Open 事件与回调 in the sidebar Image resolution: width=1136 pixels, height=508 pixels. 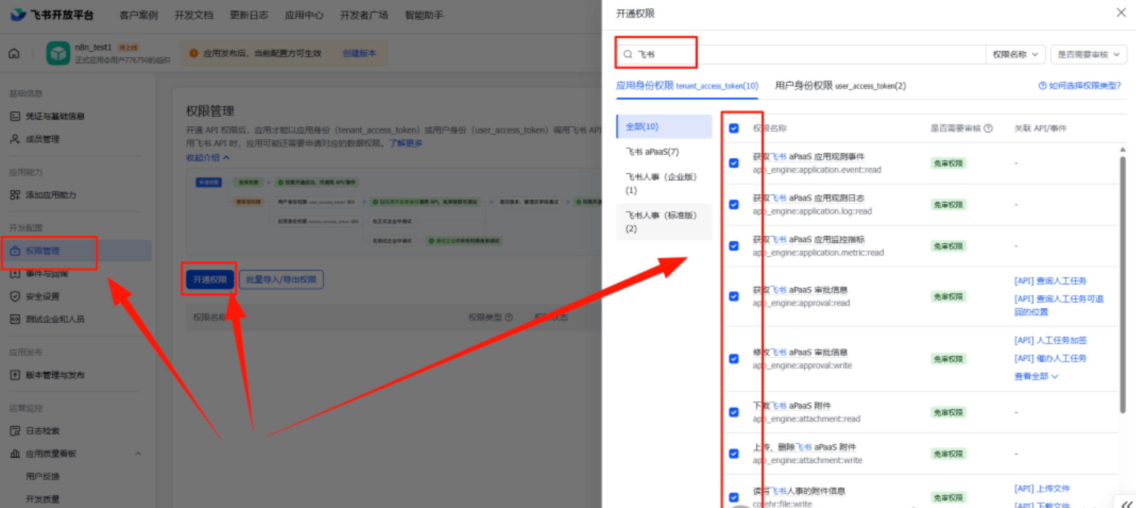pos(46,274)
